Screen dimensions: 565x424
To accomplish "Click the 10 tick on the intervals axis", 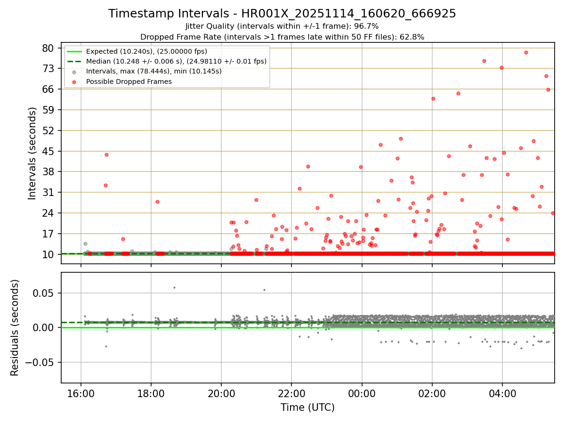I will coord(48,254).
